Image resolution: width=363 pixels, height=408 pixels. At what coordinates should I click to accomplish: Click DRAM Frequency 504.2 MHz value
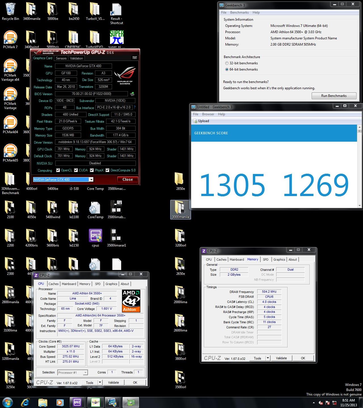click(269, 292)
